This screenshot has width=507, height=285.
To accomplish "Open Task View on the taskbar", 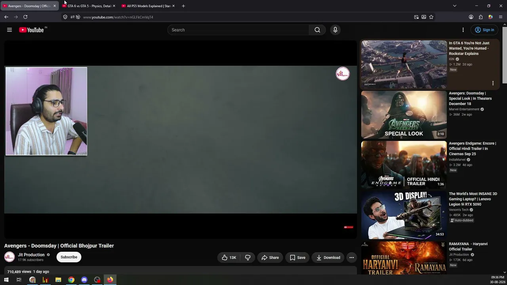I will click(x=19, y=280).
